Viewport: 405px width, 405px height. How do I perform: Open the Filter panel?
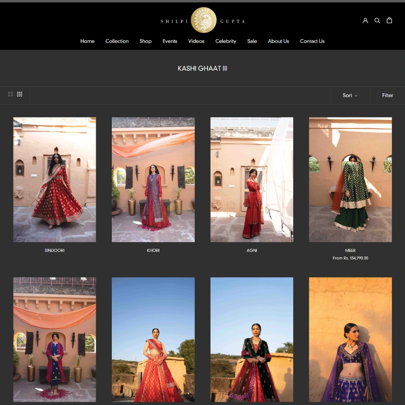[x=388, y=95]
